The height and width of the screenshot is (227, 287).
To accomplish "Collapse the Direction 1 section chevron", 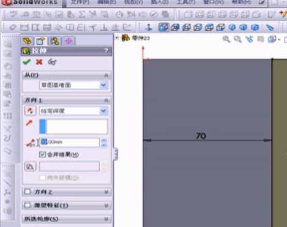I will point(106,100).
